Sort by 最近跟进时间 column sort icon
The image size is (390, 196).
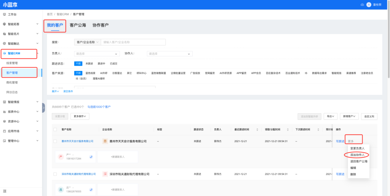click(257, 130)
